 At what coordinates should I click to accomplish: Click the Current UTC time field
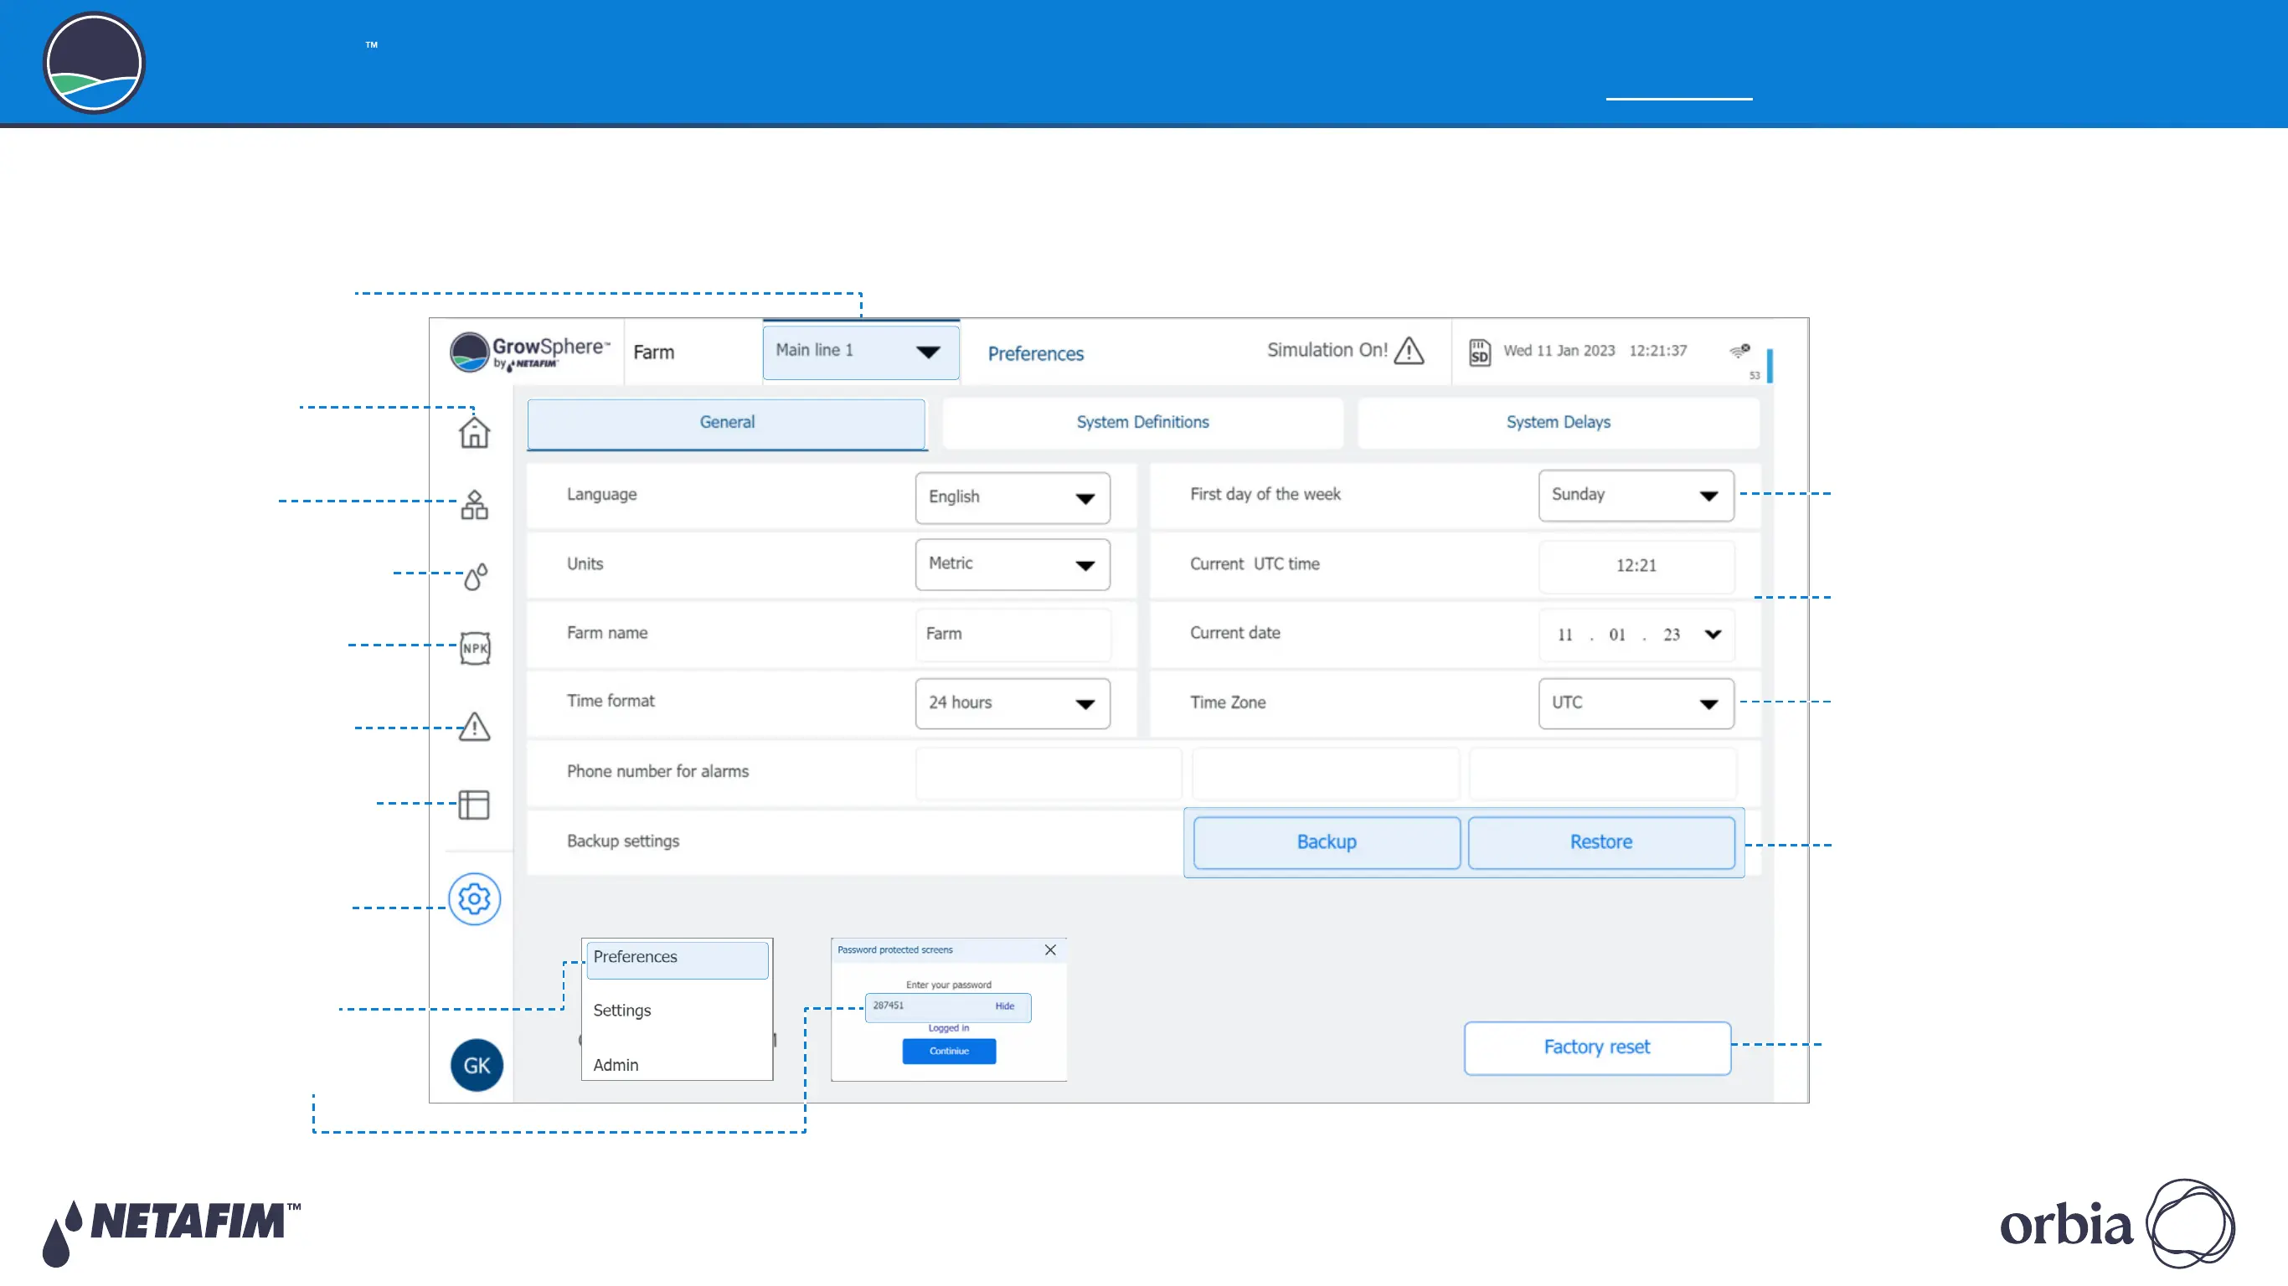point(1636,566)
